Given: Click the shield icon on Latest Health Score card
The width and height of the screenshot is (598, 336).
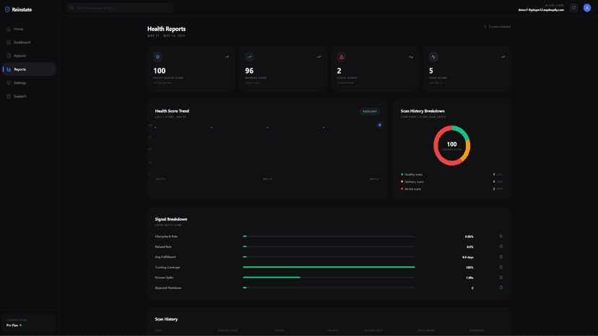Looking at the screenshot, I should click(157, 57).
